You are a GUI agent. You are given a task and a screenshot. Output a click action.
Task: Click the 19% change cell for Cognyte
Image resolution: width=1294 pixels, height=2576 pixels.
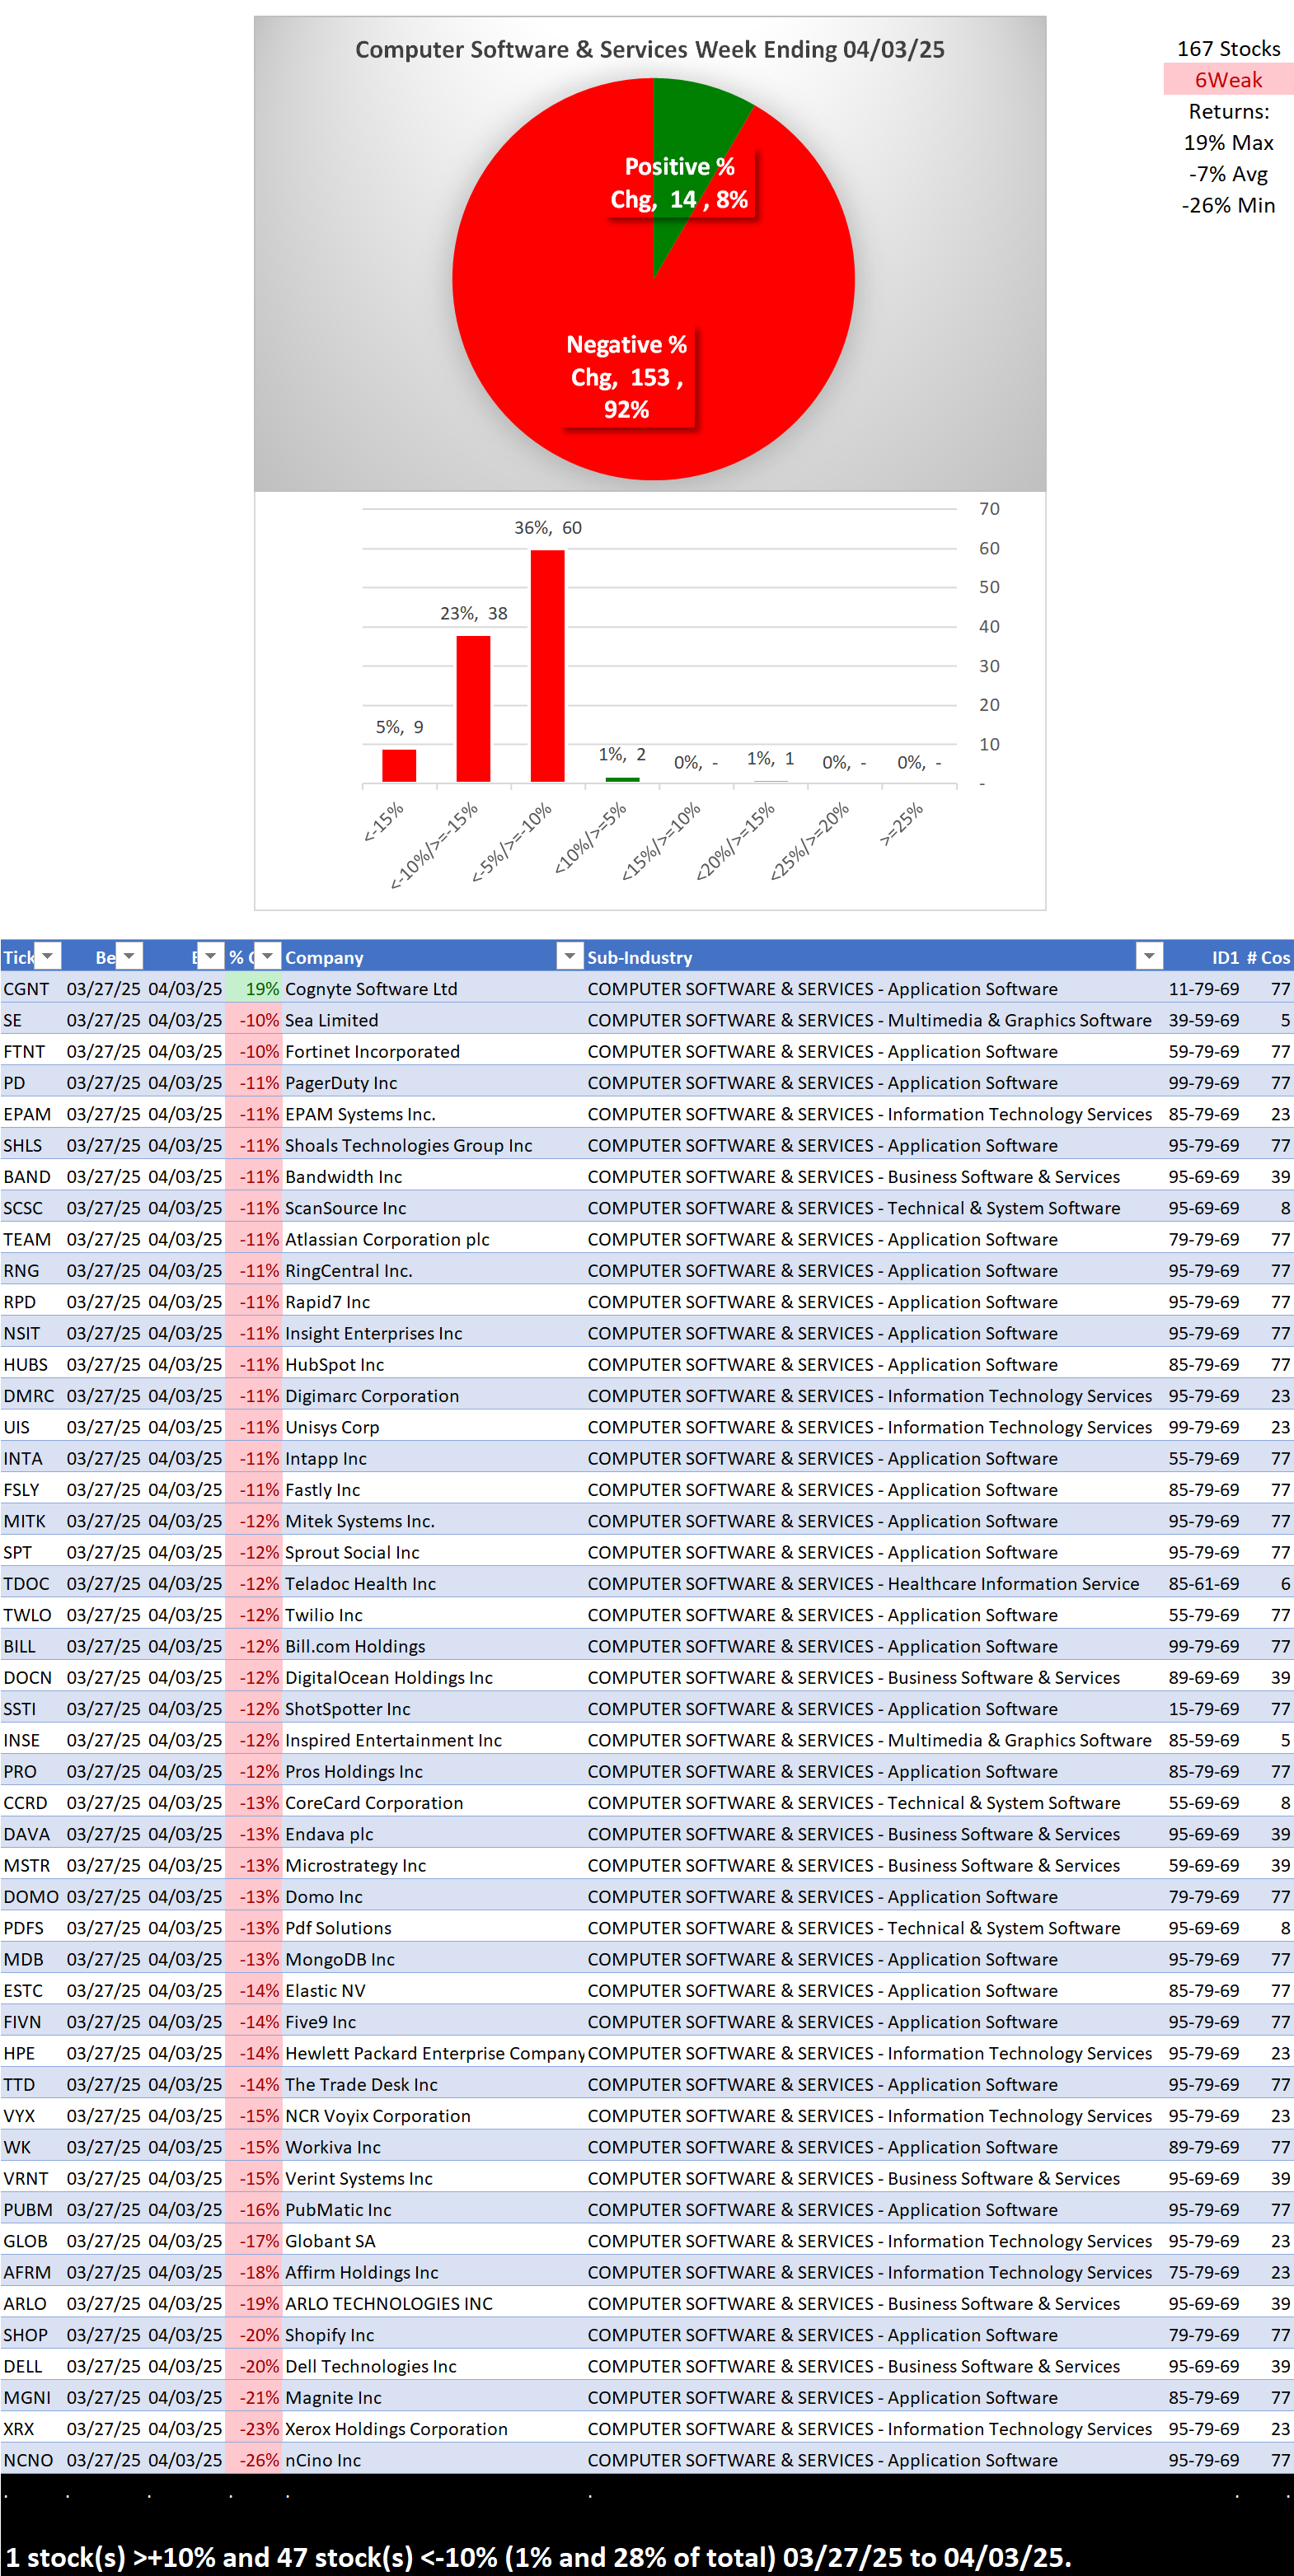coord(253,988)
